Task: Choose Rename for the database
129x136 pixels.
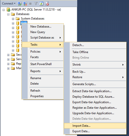Action: click(43, 78)
